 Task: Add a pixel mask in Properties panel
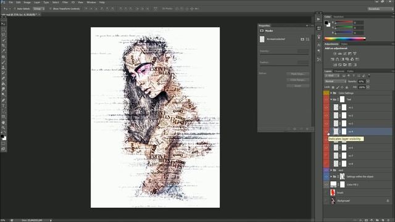coord(302,39)
